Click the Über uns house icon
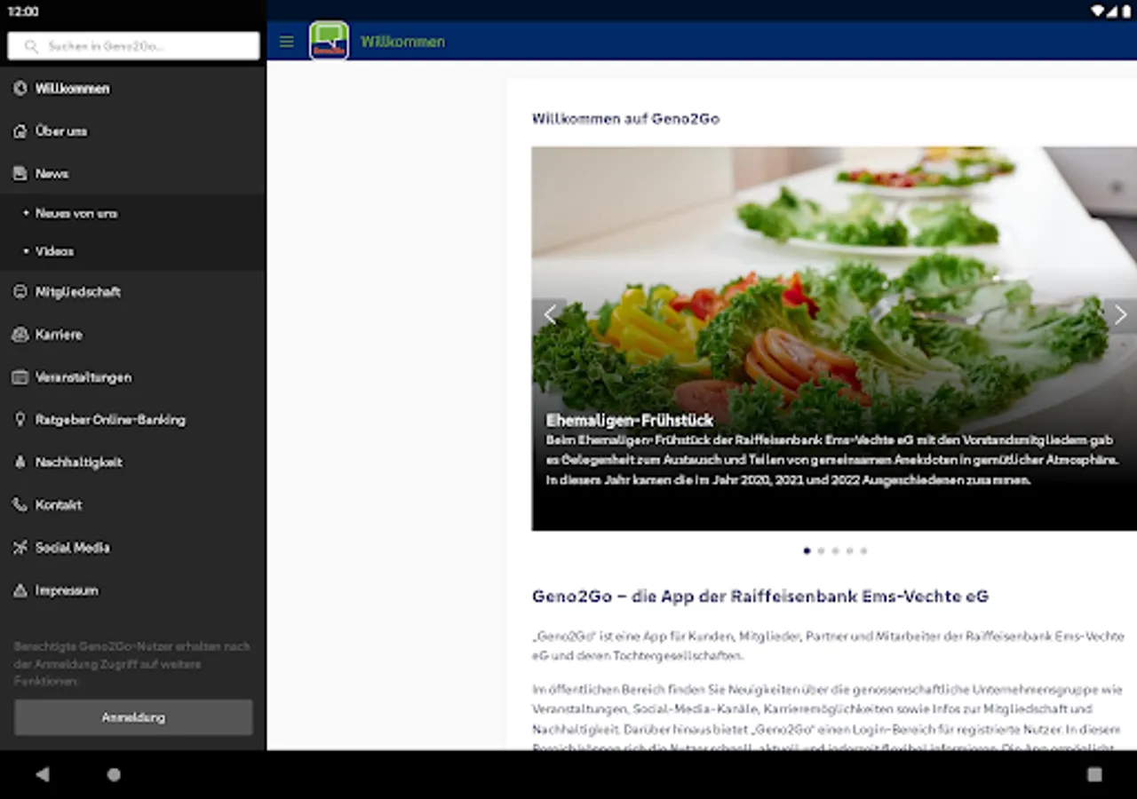 (20, 131)
